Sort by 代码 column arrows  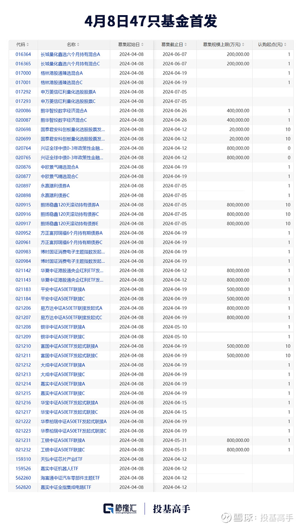point(28,45)
